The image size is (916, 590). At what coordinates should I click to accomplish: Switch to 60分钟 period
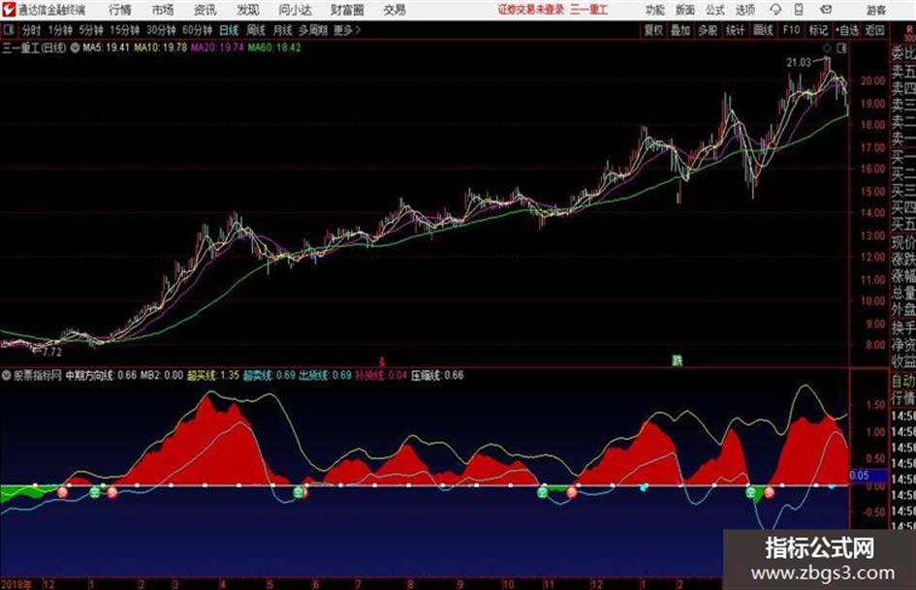point(197,30)
